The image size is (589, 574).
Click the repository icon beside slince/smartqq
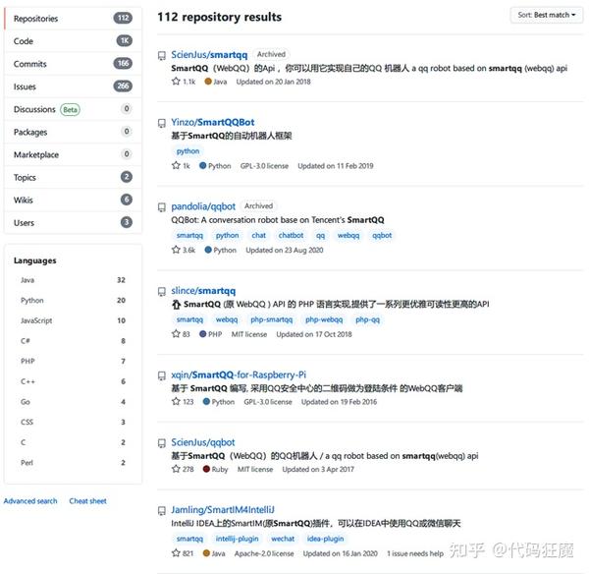click(162, 291)
